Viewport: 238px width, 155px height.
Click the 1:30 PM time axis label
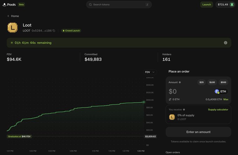point(141,151)
